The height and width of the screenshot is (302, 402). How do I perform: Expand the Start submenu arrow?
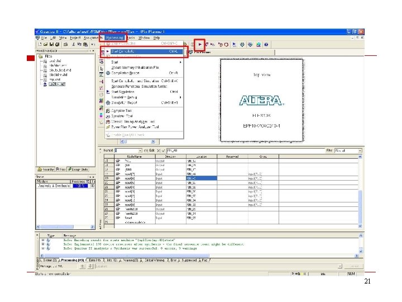click(180, 62)
